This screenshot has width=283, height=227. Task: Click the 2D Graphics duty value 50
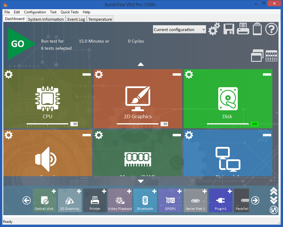(164, 124)
